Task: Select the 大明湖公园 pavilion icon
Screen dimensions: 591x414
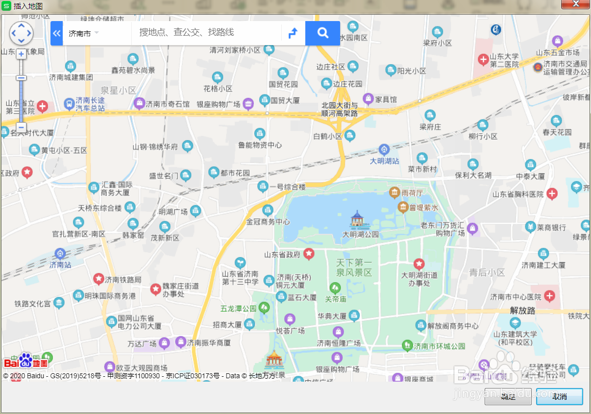Action: click(357, 219)
